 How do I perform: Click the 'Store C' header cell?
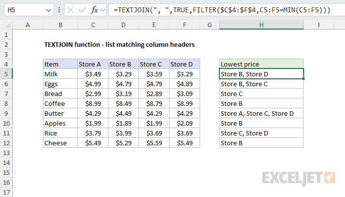tap(154, 64)
